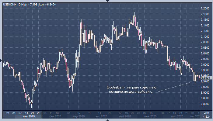Select the апр.2020 month on time axis
This screenshot has height=121, width=213.
pos(101,116)
